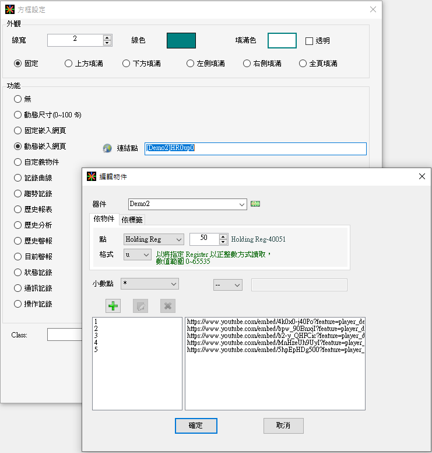The height and width of the screenshot is (453, 432).
Task: Click the globe icon next to 連結點
Action: click(x=107, y=149)
